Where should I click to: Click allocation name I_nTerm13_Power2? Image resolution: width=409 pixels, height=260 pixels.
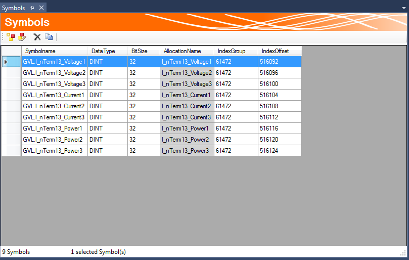click(x=187, y=140)
